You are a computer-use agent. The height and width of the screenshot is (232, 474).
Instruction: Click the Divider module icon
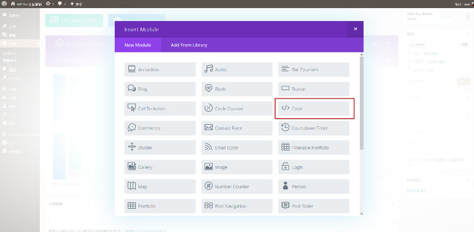[132, 147]
